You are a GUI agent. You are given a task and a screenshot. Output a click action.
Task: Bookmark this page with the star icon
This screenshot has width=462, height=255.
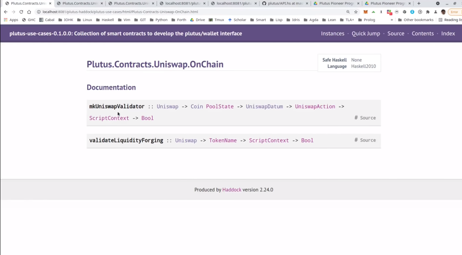click(x=356, y=12)
